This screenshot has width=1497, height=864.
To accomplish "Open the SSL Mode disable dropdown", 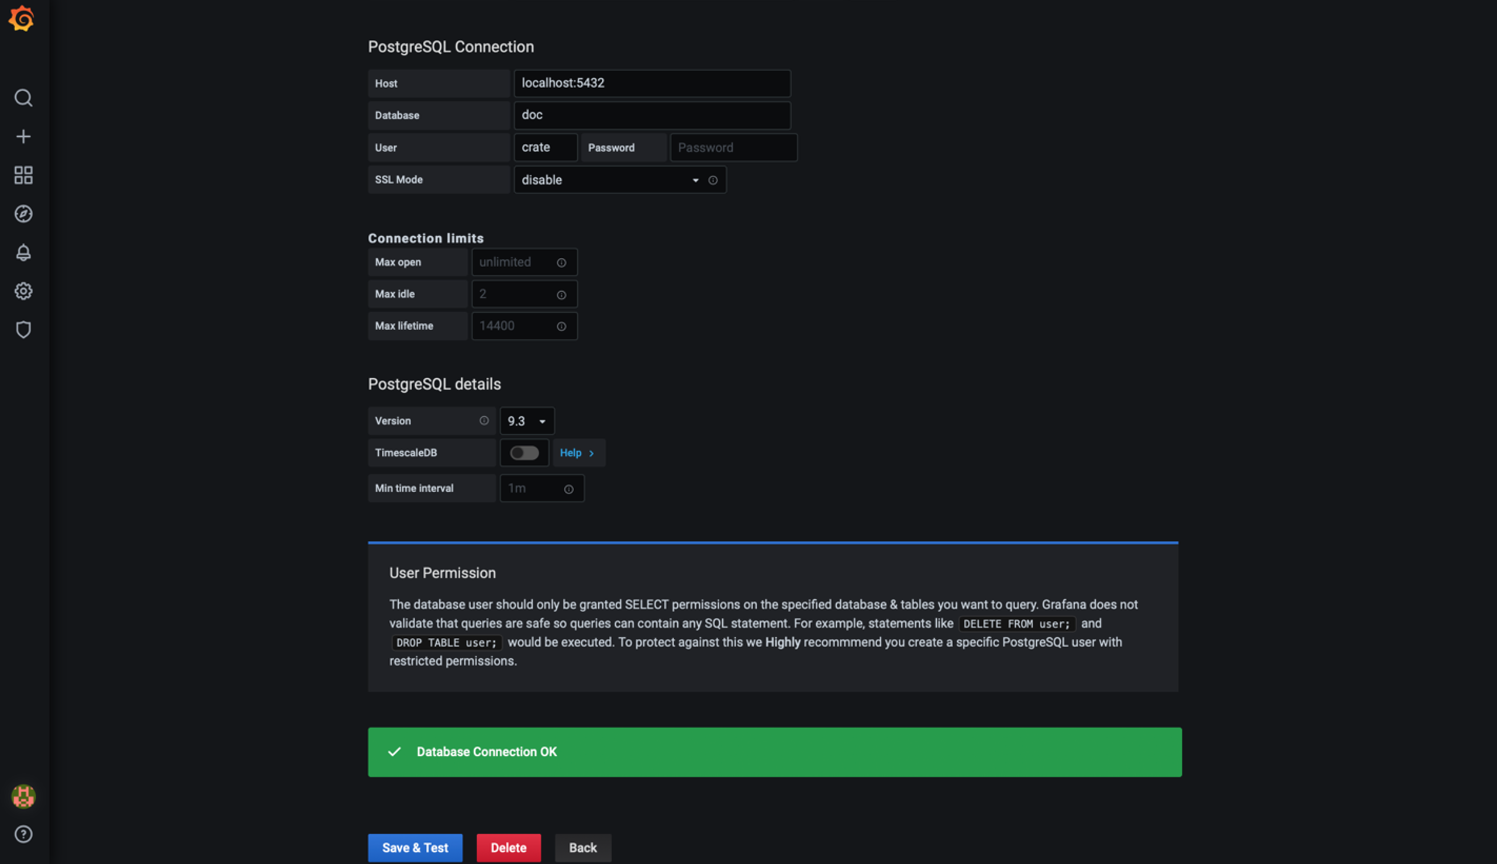I will (x=620, y=180).
